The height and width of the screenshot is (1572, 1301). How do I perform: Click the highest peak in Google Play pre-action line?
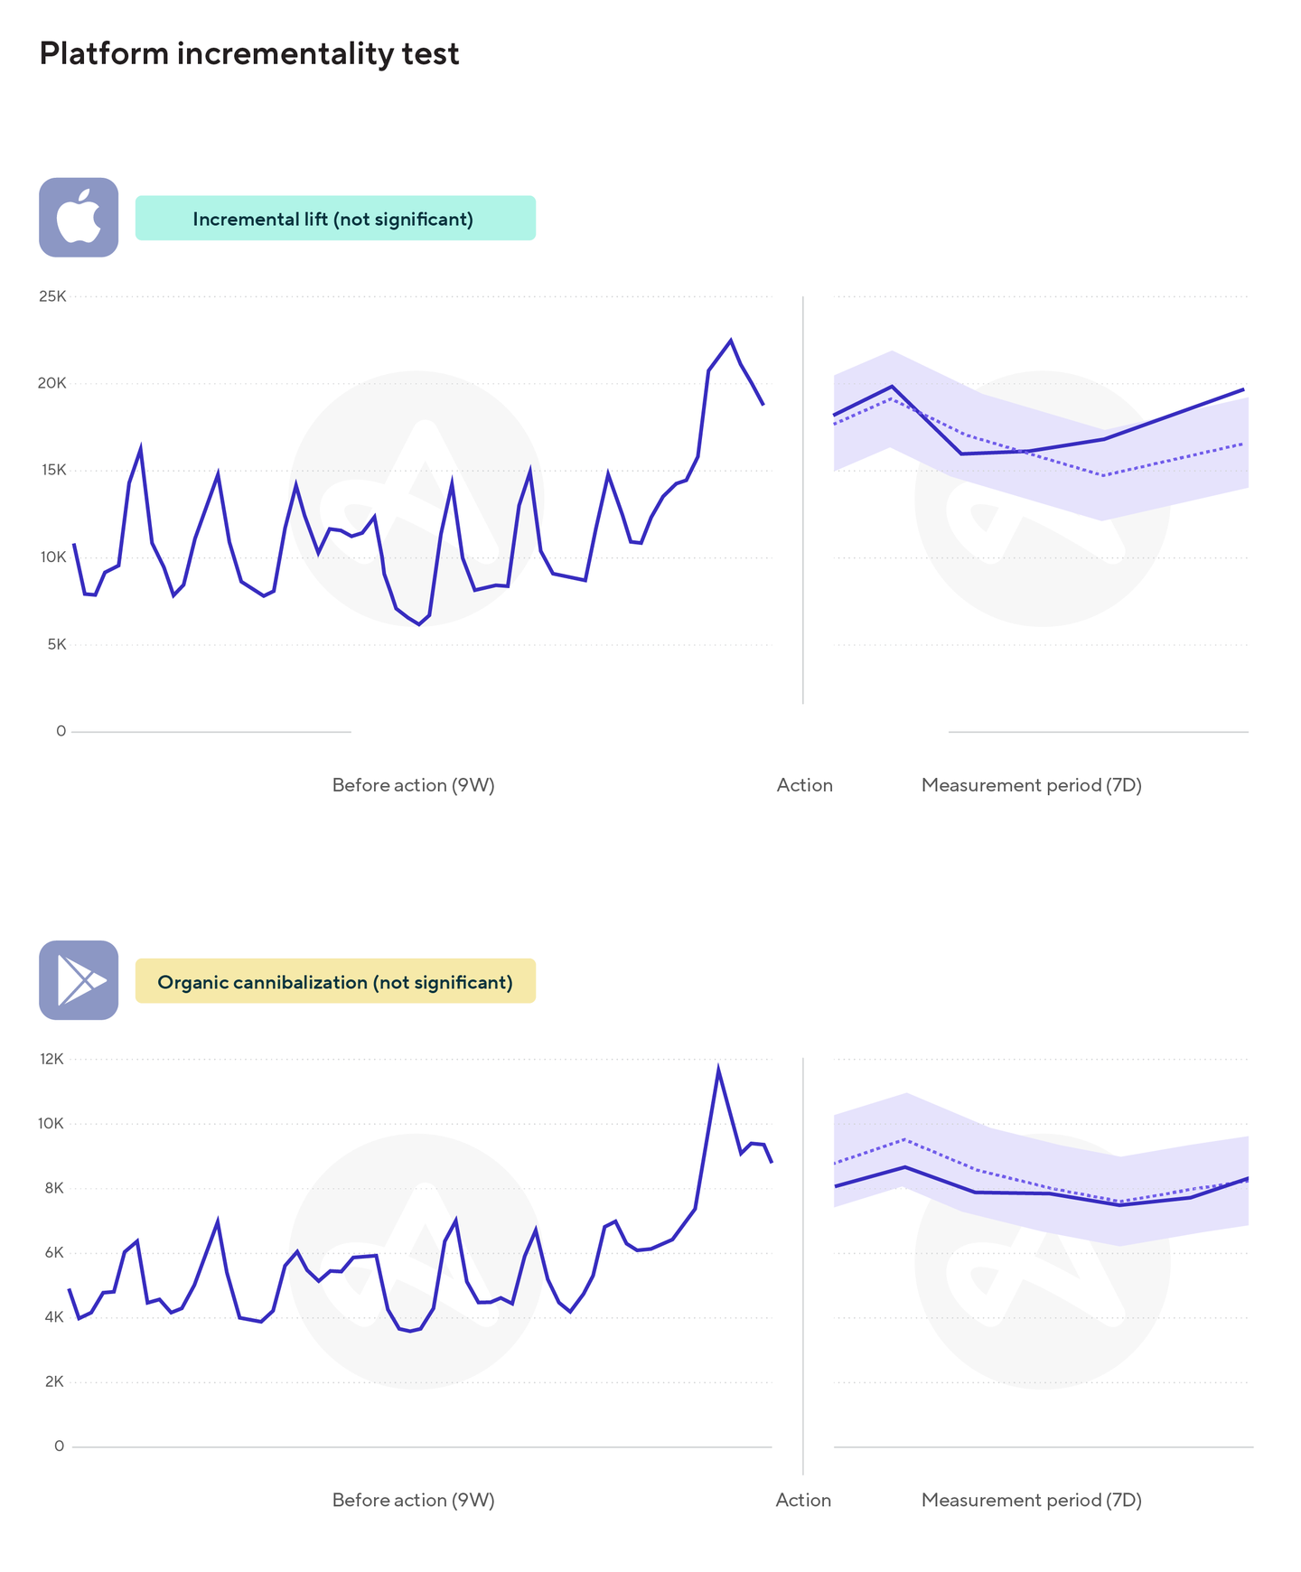pos(718,1070)
